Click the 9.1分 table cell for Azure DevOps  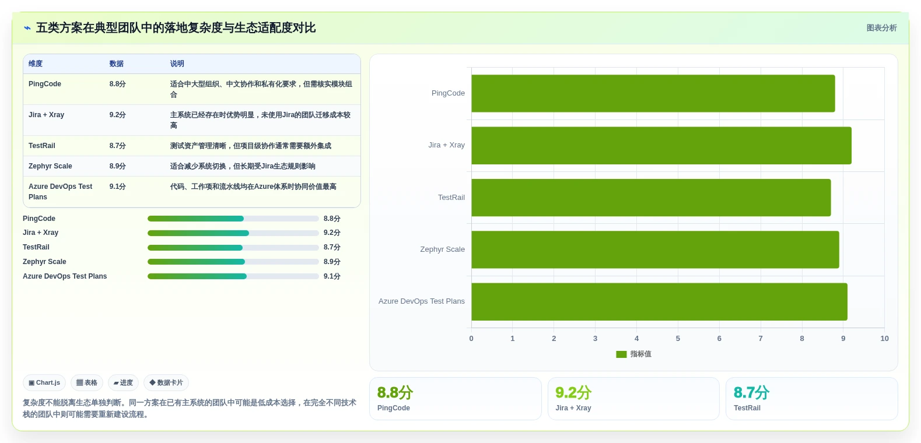point(117,187)
